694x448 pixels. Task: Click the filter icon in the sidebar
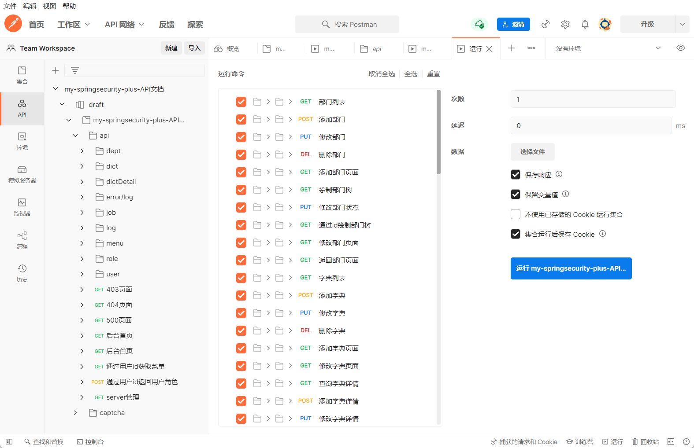coord(75,70)
